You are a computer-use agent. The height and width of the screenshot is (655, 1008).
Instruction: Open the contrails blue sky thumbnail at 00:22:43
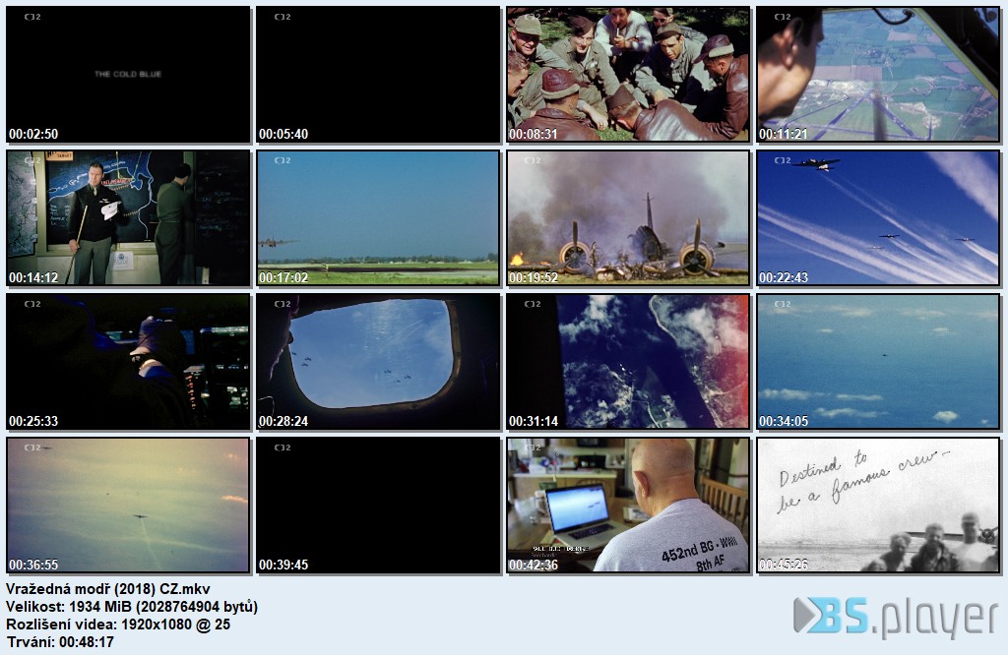coord(878,217)
